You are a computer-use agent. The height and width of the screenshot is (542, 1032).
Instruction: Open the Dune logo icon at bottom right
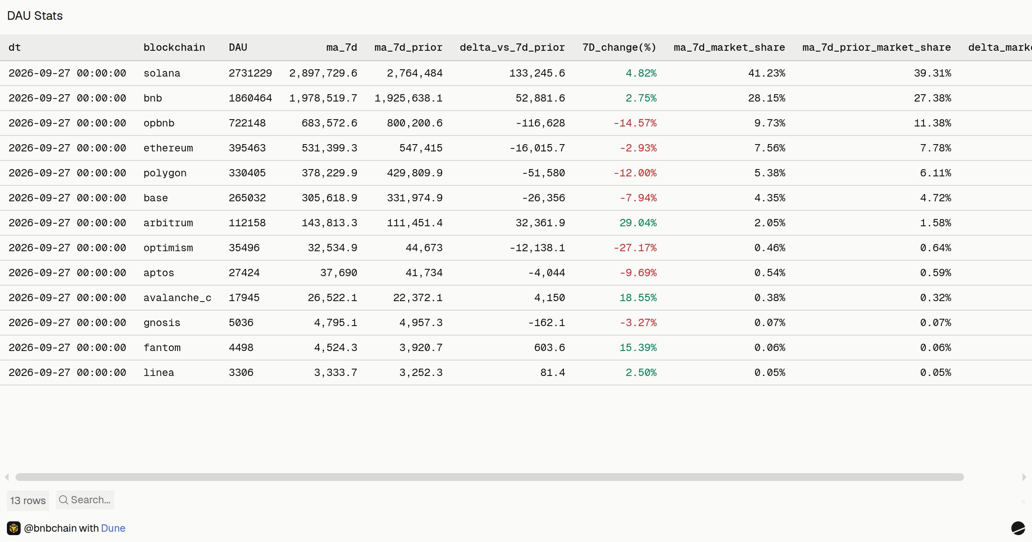click(1018, 528)
